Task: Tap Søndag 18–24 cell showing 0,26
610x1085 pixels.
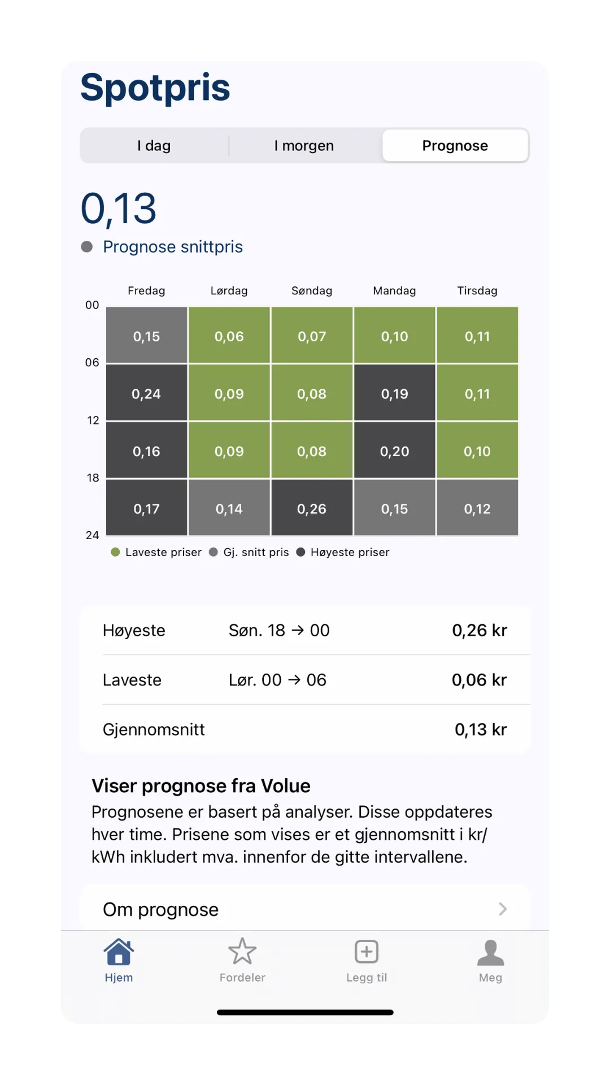Action: [x=312, y=509]
